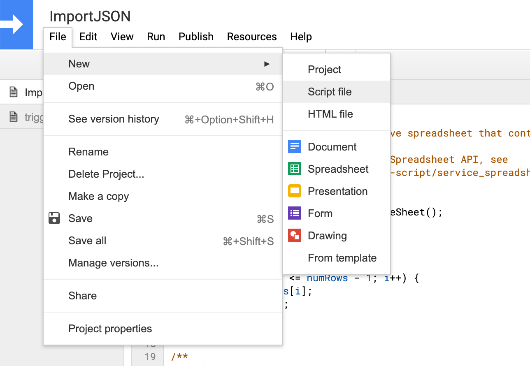Click the purple Form icon

tap(295, 213)
